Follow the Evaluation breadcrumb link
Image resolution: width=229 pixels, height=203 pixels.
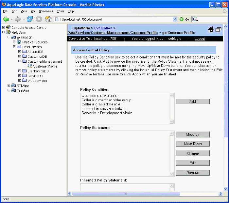point(103,28)
